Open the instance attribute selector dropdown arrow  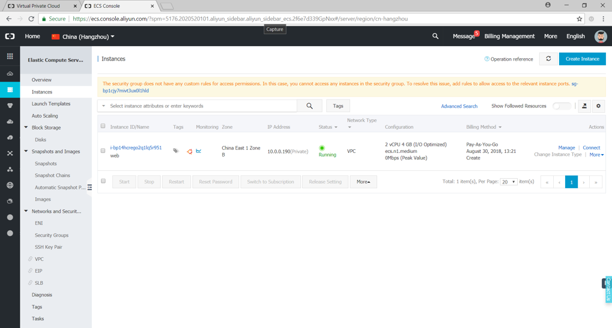[104, 106]
